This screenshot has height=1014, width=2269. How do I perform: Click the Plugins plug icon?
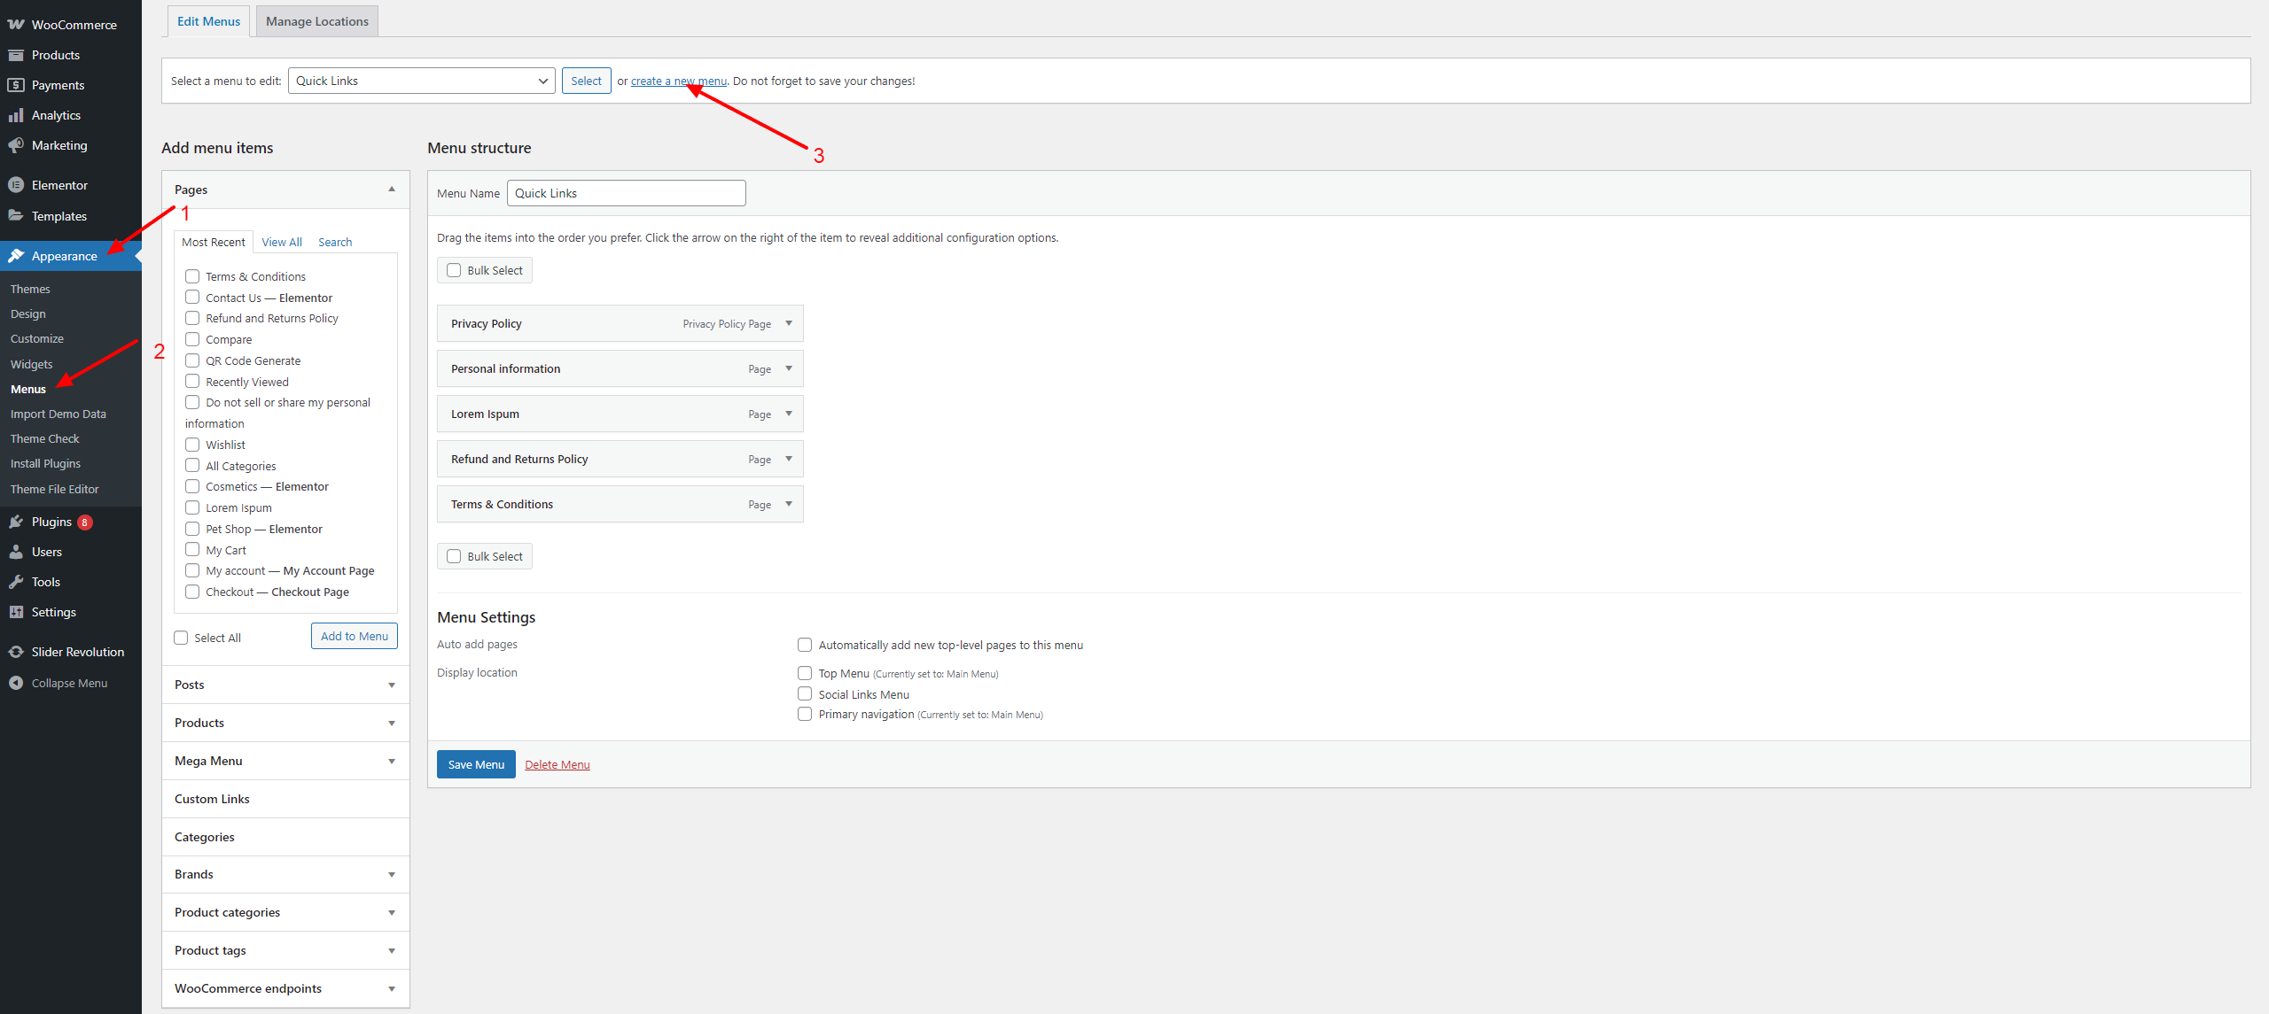coord(16,522)
